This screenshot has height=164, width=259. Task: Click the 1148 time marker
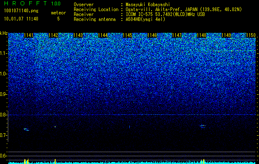click(x=202, y=35)
